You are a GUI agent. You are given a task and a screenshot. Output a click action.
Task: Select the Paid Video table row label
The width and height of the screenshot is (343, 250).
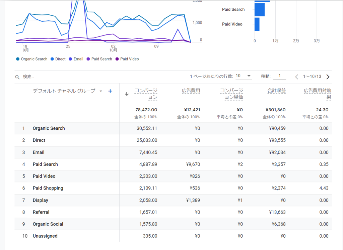click(x=44, y=176)
